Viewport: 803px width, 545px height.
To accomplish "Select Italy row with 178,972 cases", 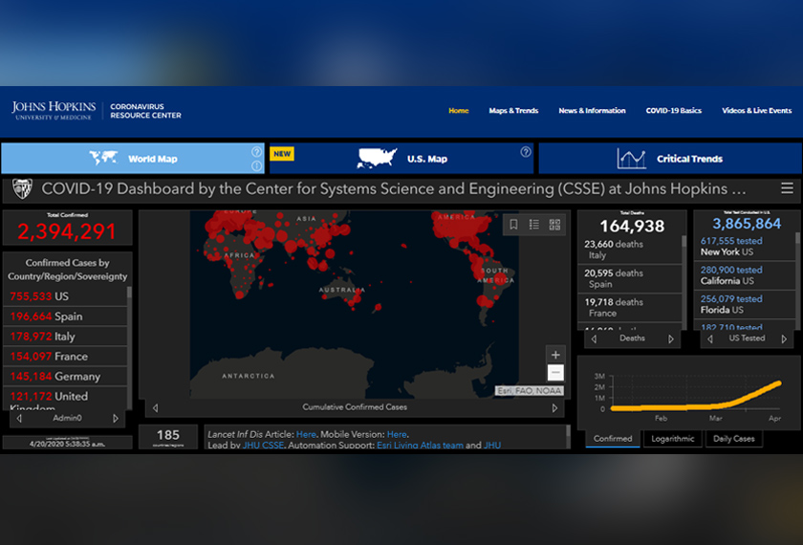I will (x=65, y=336).
